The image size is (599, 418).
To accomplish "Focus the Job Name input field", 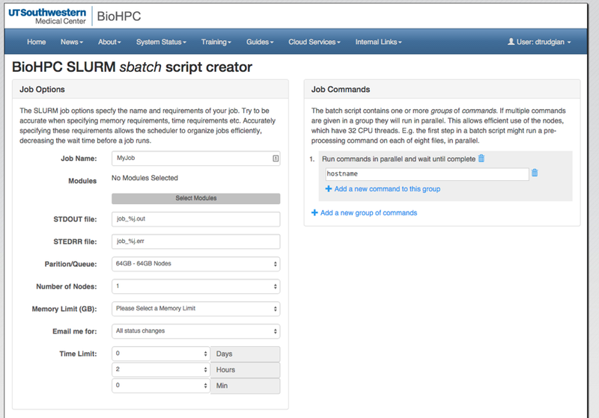I will [196, 159].
